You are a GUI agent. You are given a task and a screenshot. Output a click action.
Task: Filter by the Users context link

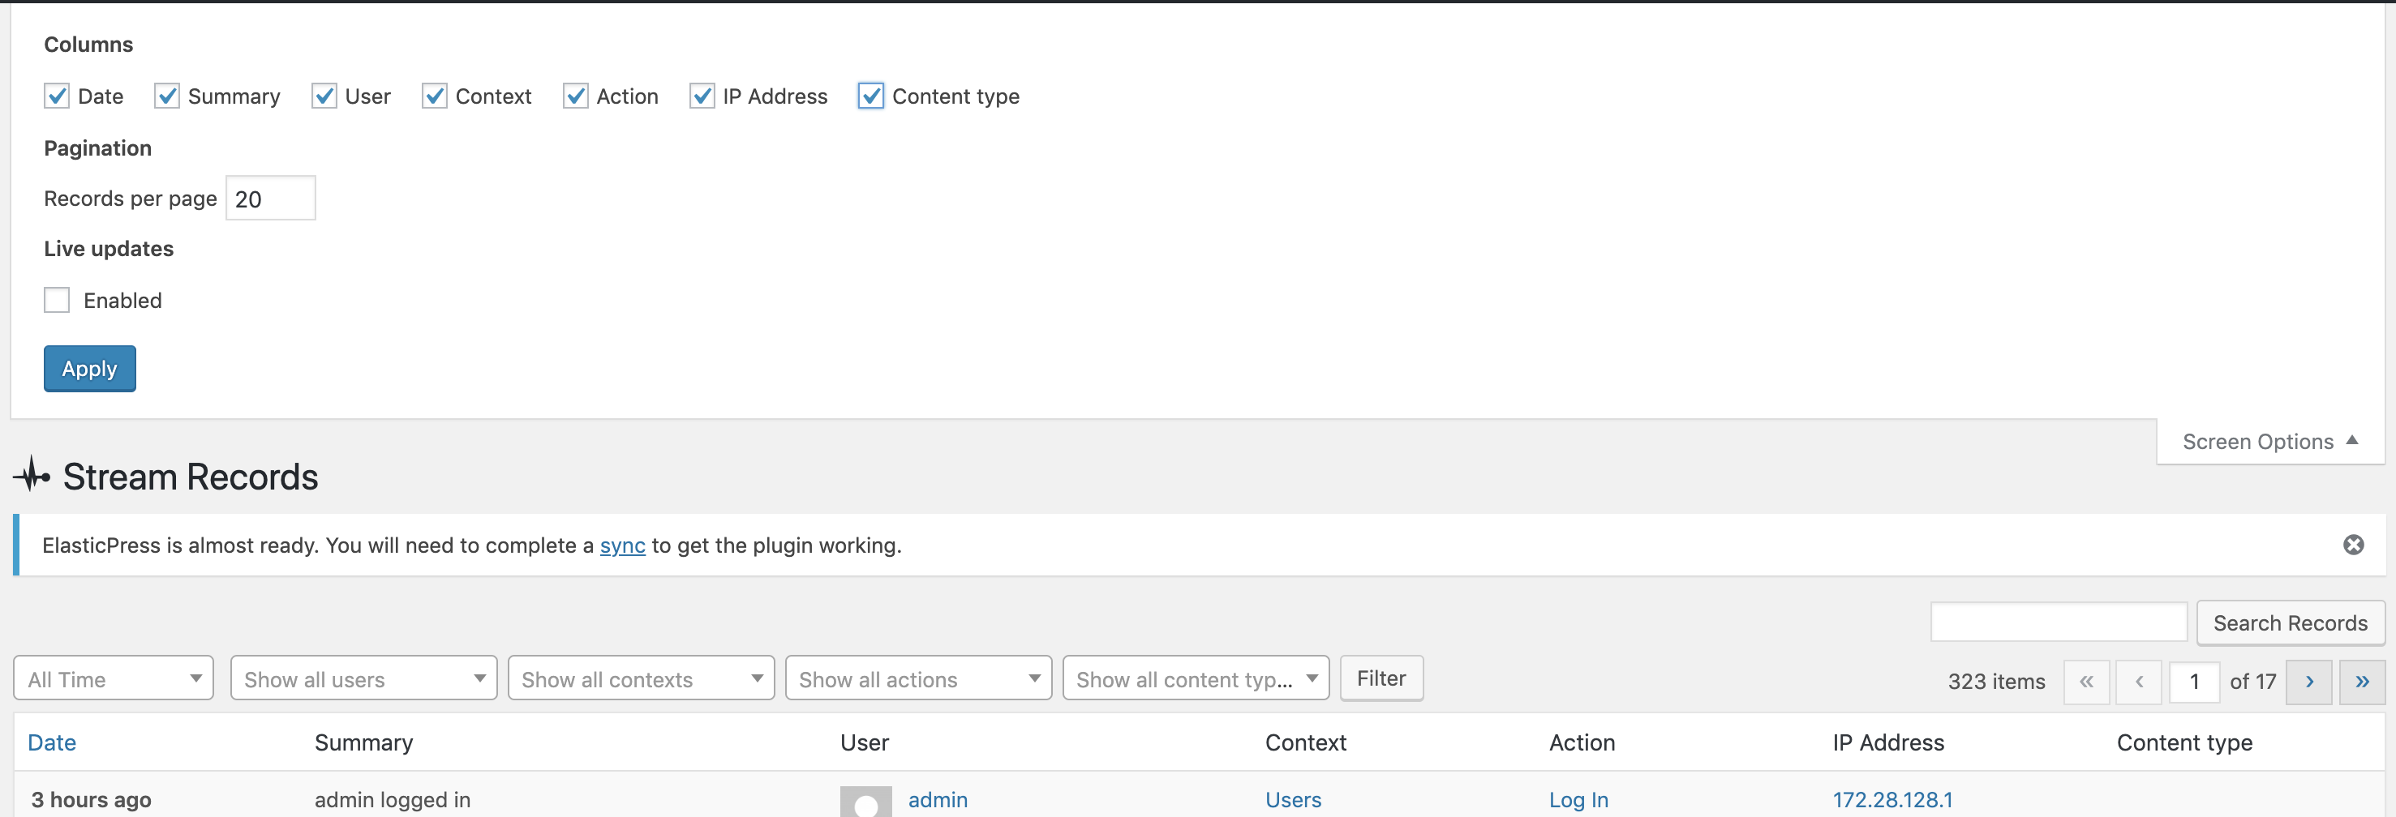tap(1293, 799)
